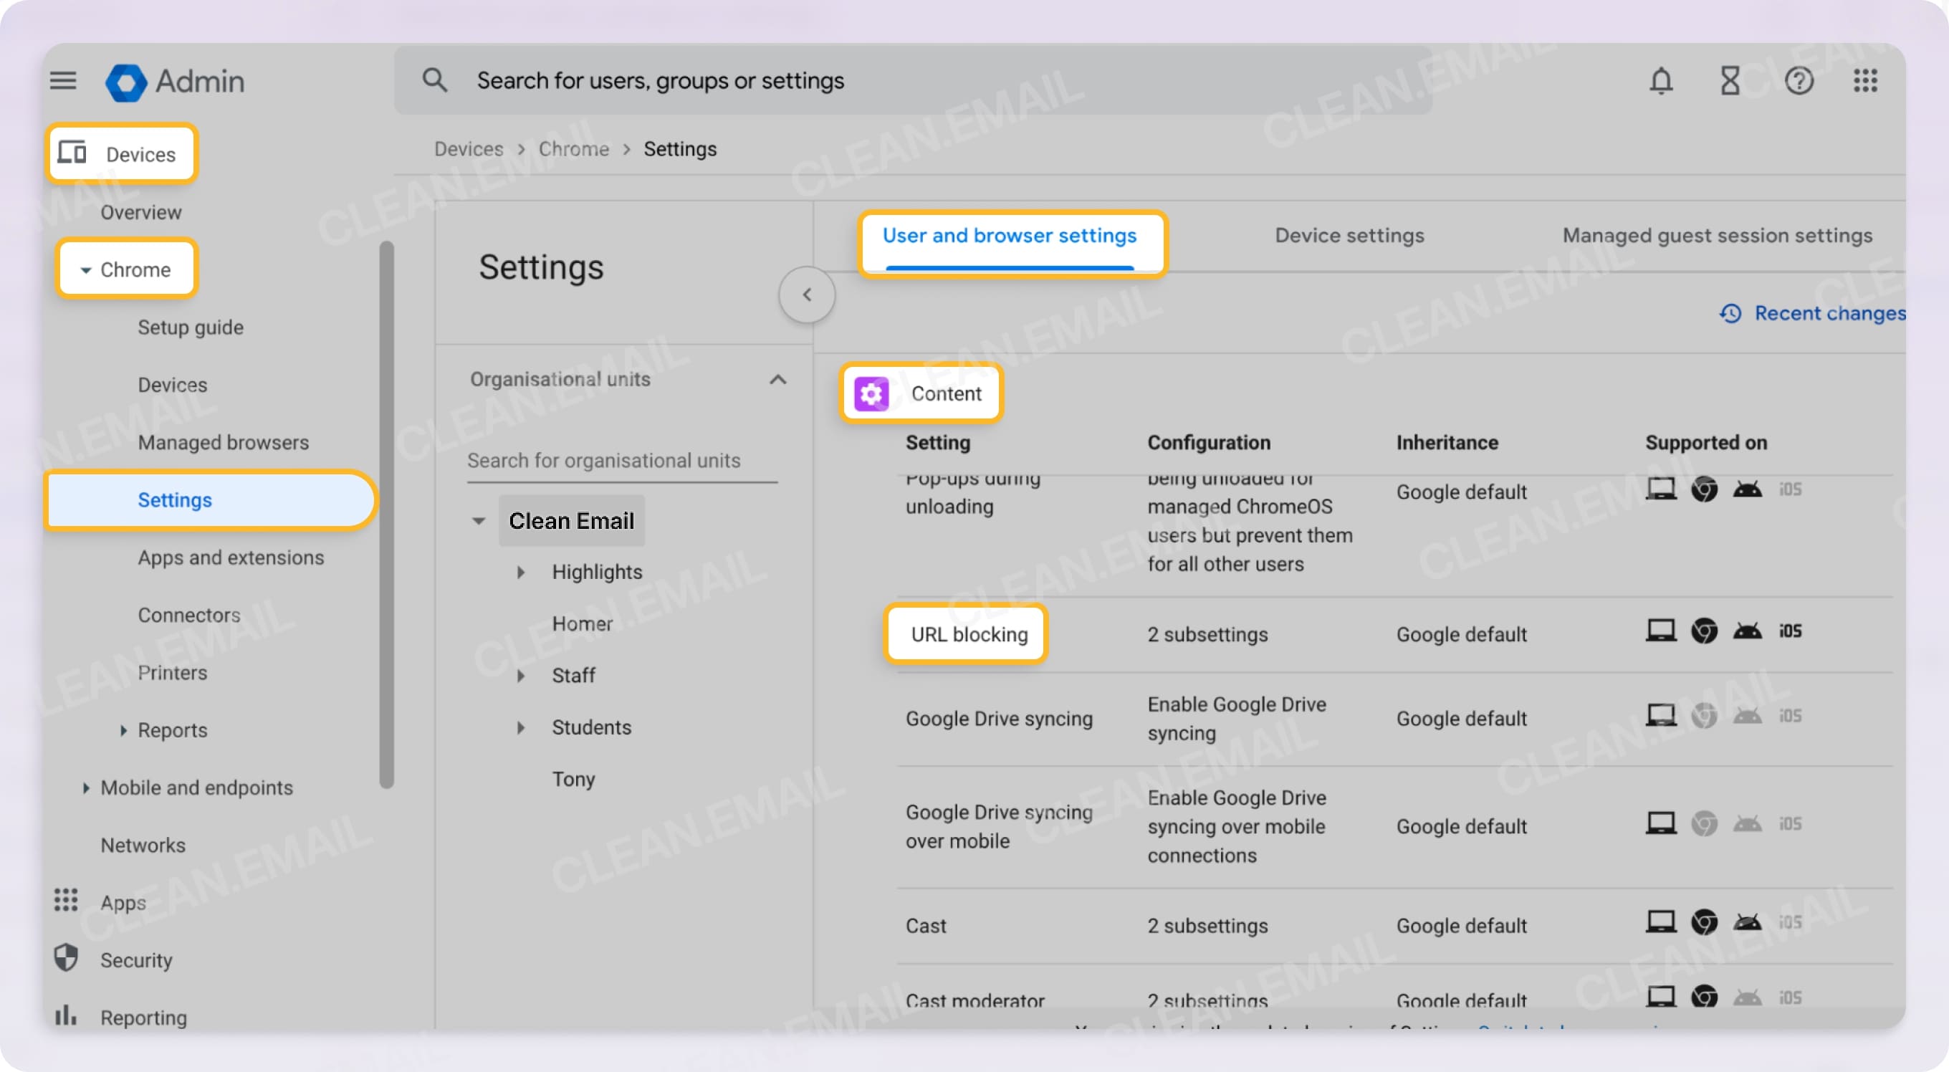Click the Security shield icon in sidebar
The width and height of the screenshot is (1949, 1072).
click(x=65, y=959)
